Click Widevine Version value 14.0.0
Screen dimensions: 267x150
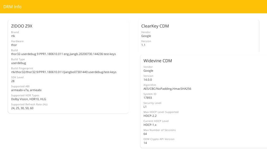point(147,80)
